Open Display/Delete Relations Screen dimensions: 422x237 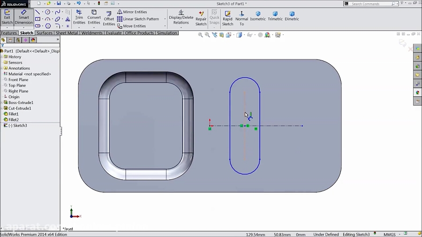click(x=181, y=17)
